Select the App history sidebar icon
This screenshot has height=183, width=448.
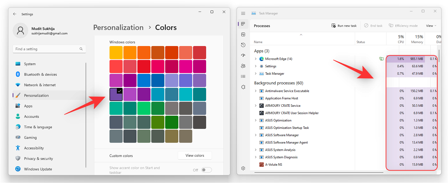243,45
